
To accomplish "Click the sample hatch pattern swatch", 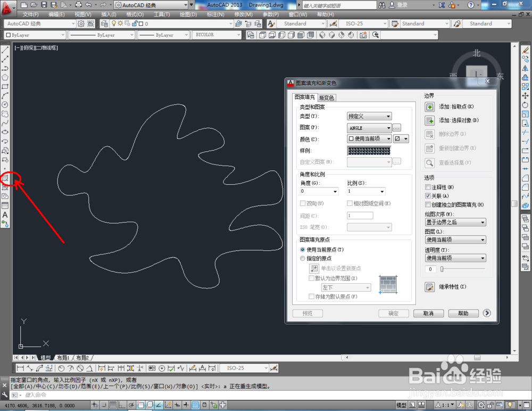I will [x=369, y=151].
